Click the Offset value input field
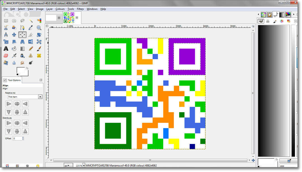302x172 pixels. click(x=18, y=138)
